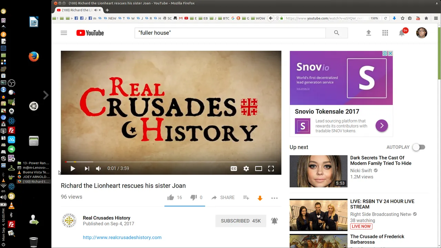Open the Dark Secrets Modern Family thumbnail
Viewport: 441px width, 248px height.
click(x=318, y=171)
